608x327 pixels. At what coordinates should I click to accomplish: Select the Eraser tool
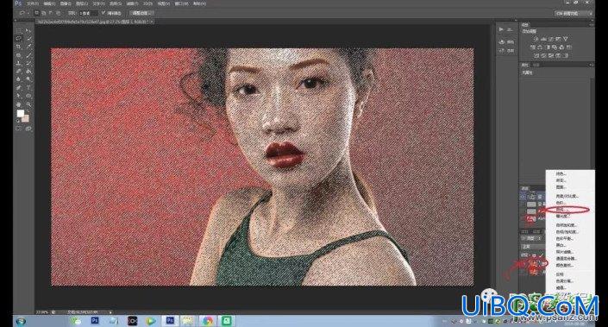pos(19,72)
